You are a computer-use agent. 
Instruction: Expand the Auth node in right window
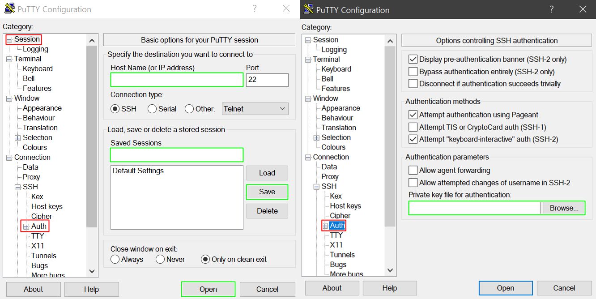325,226
